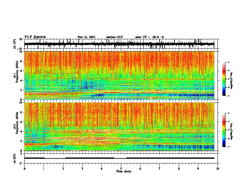245x189 pixels.
Task: Select the "start UT = 20:0 :0" text
Action: 149,37
